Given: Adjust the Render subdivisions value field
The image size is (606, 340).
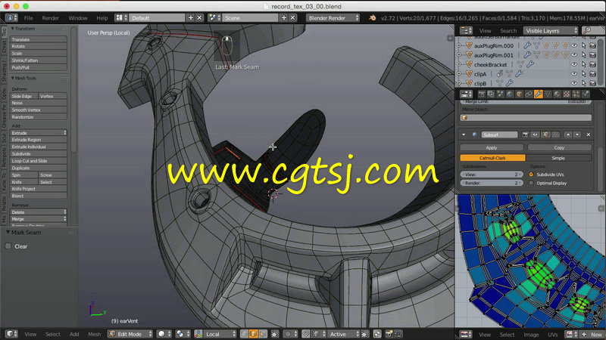Looking at the screenshot, I should (492, 183).
